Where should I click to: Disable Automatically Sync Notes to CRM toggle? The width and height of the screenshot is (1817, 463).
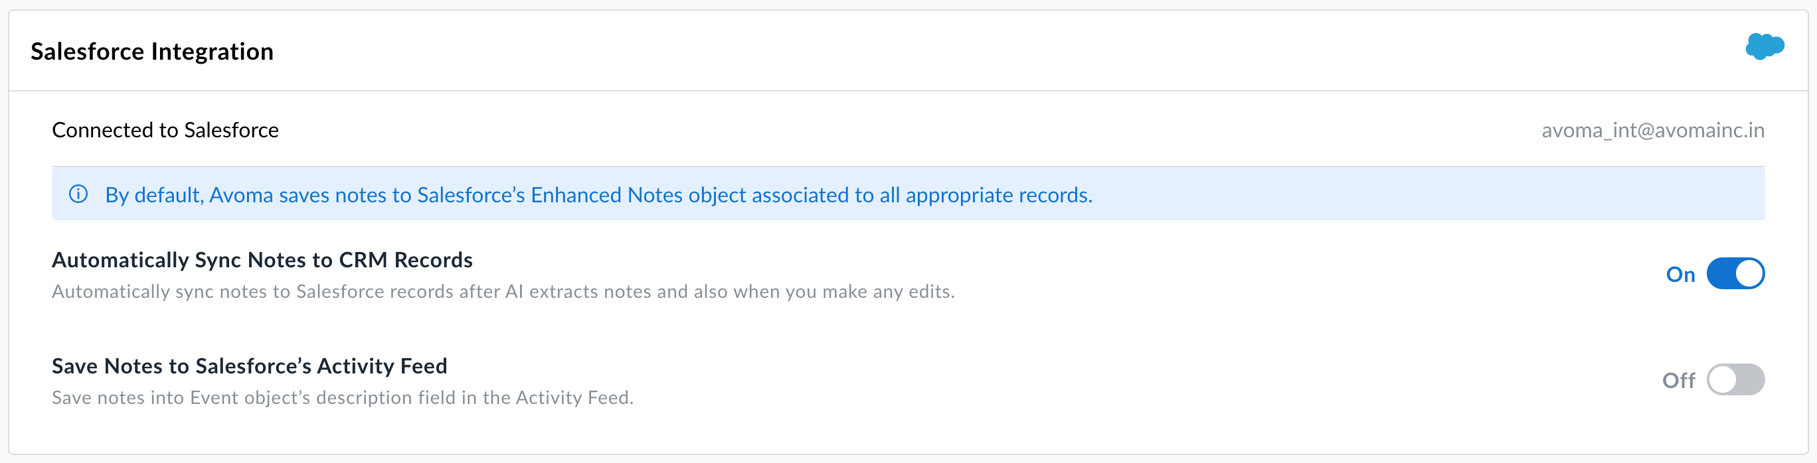[1735, 273]
